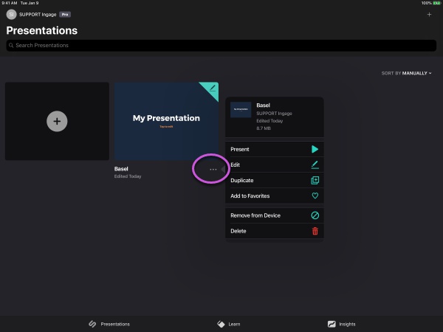This screenshot has height=332, width=443.
Task: Click the 8.7 MB size text in popup
Action: pyautogui.click(x=264, y=128)
